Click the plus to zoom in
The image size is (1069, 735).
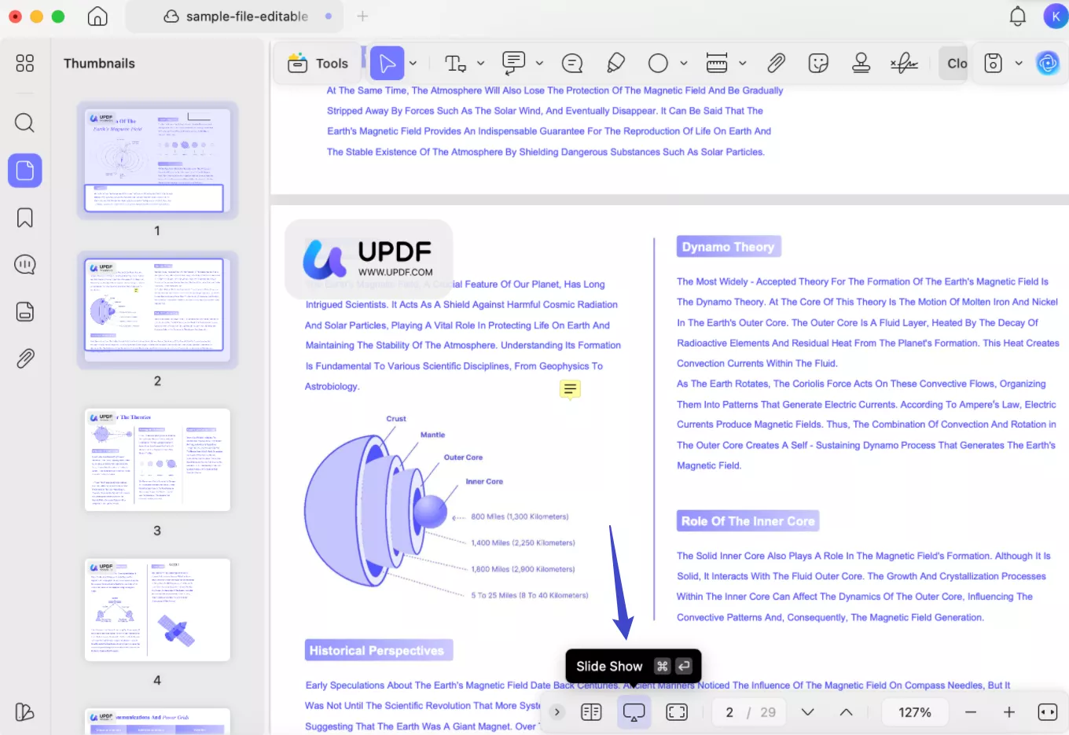[1008, 712]
